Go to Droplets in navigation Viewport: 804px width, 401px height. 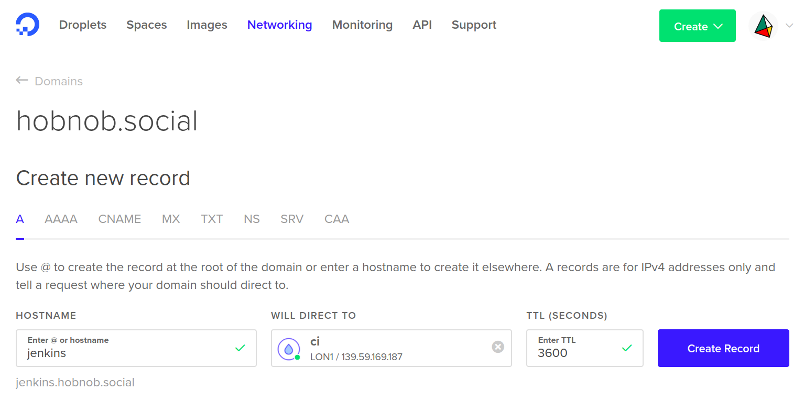tap(83, 25)
